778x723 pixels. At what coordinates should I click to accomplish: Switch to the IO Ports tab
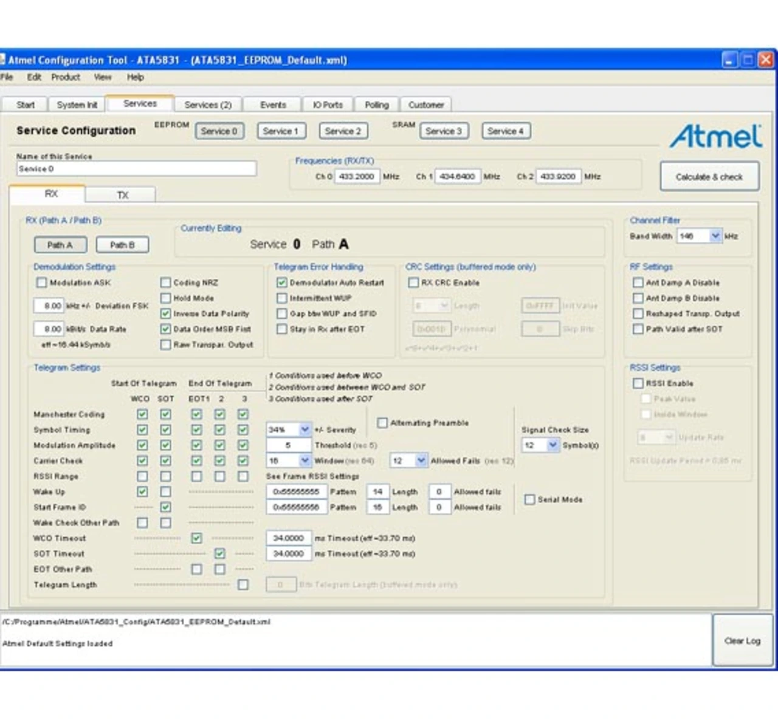click(x=328, y=105)
